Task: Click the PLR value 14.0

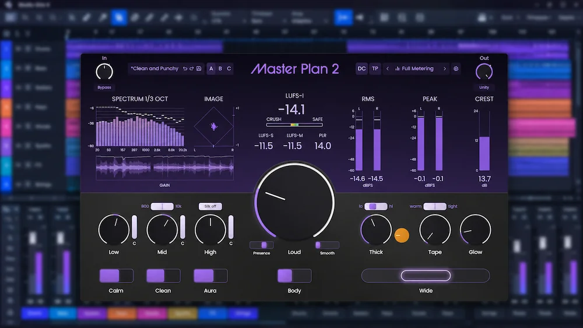Action: click(323, 146)
